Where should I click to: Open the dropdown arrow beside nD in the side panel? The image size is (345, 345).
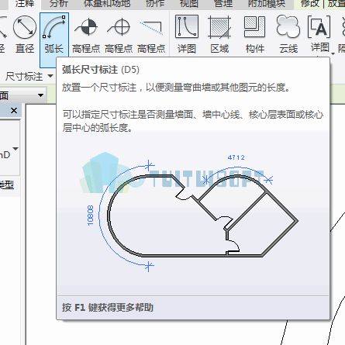[x=16, y=149]
